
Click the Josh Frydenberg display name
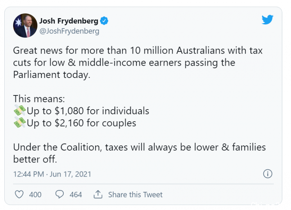(69, 21)
